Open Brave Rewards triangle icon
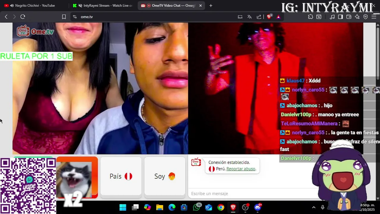380x214 pixels. (x=278, y=17)
